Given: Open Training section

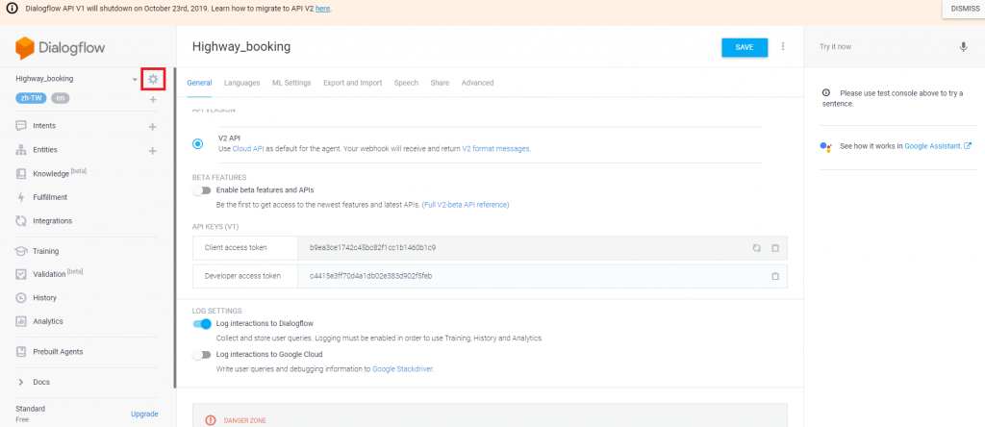Looking at the screenshot, I should 46,251.
